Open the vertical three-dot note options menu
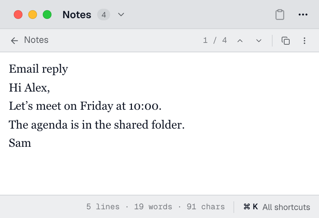The width and height of the screenshot is (319, 218). click(304, 41)
